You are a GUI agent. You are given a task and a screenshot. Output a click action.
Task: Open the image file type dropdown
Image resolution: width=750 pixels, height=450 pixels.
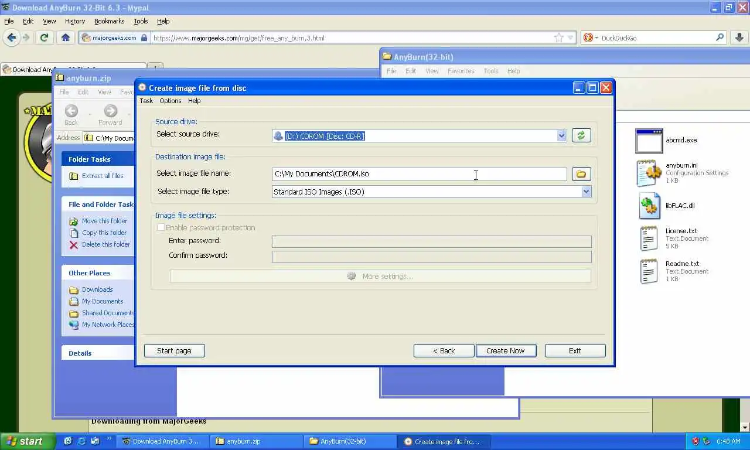pos(586,192)
